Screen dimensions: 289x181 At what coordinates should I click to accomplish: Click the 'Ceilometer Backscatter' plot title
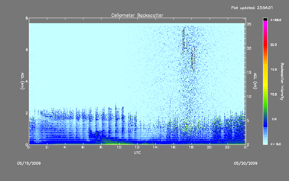137,15
